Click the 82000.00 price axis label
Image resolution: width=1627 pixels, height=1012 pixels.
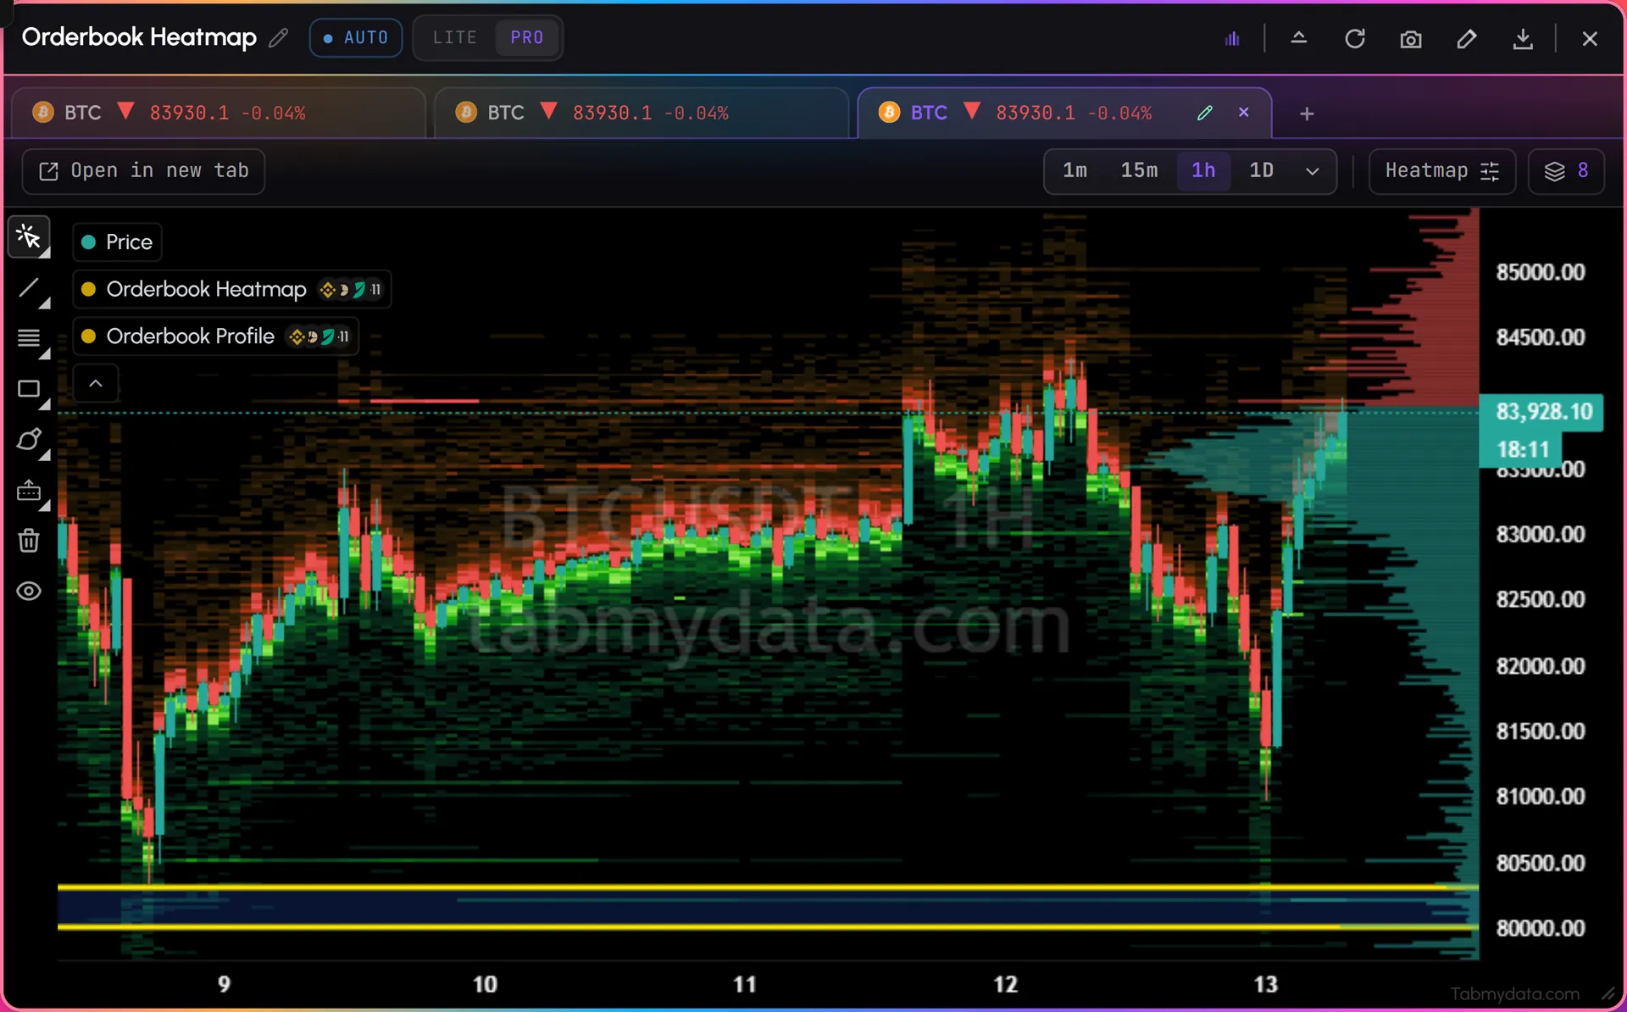coord(1541,665)
